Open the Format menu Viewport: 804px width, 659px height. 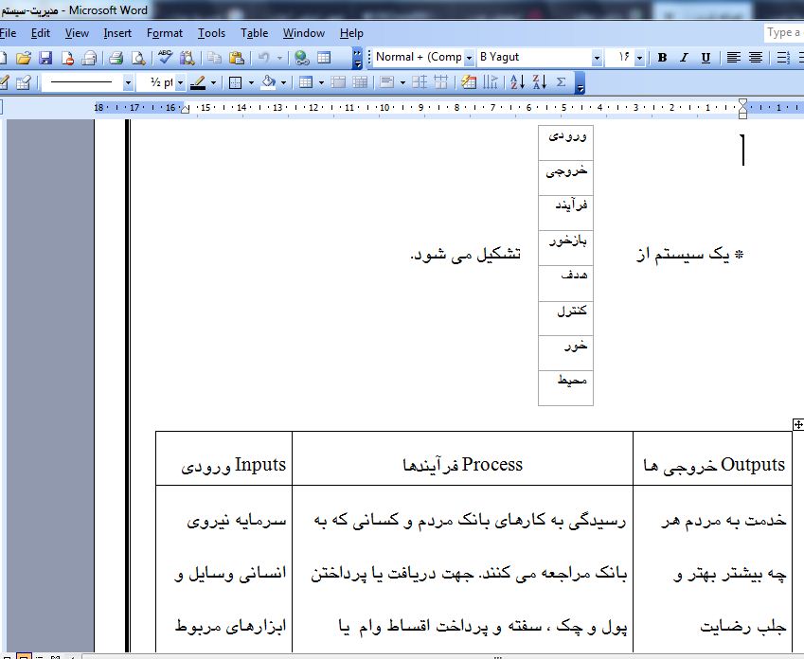pos(165,33)
